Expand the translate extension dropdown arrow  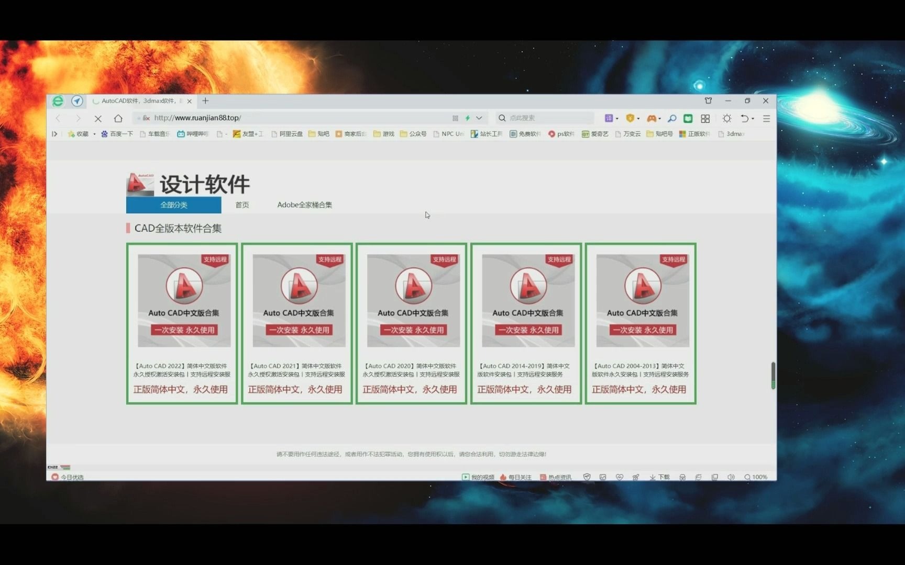(x=617, y=119)
